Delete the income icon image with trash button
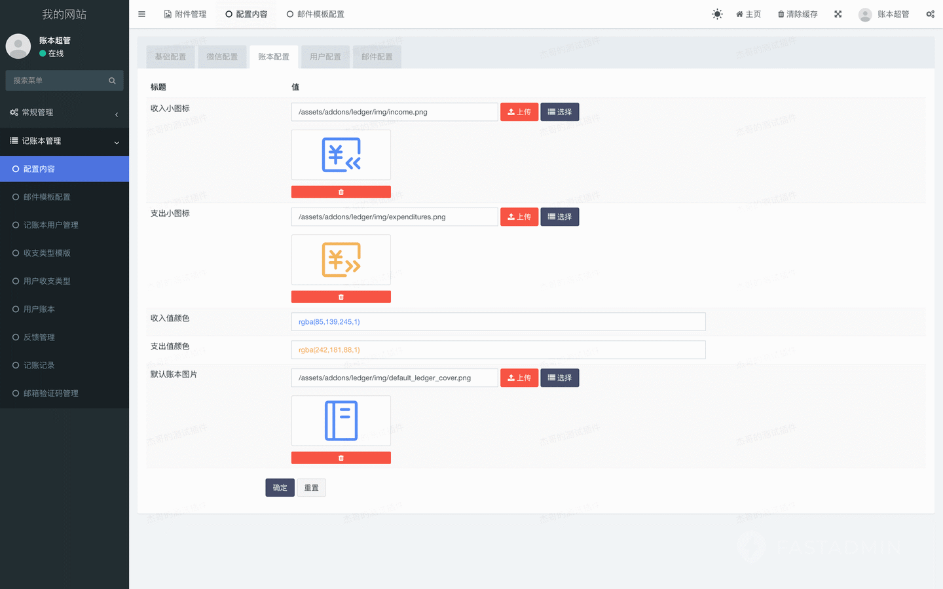Viewport: 943px width, 589px height. coord(341,192)
